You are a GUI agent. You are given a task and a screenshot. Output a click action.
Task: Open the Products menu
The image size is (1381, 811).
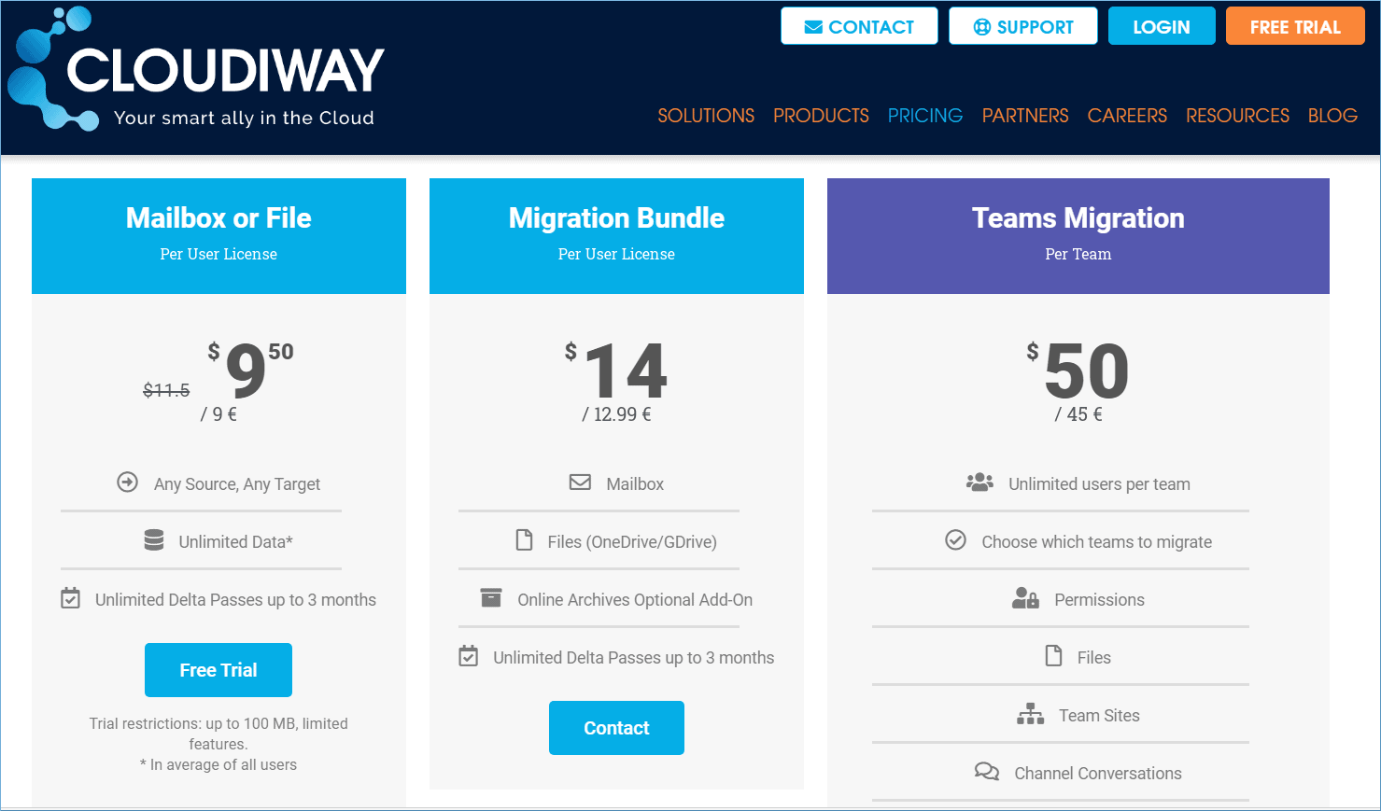[821, 116]
